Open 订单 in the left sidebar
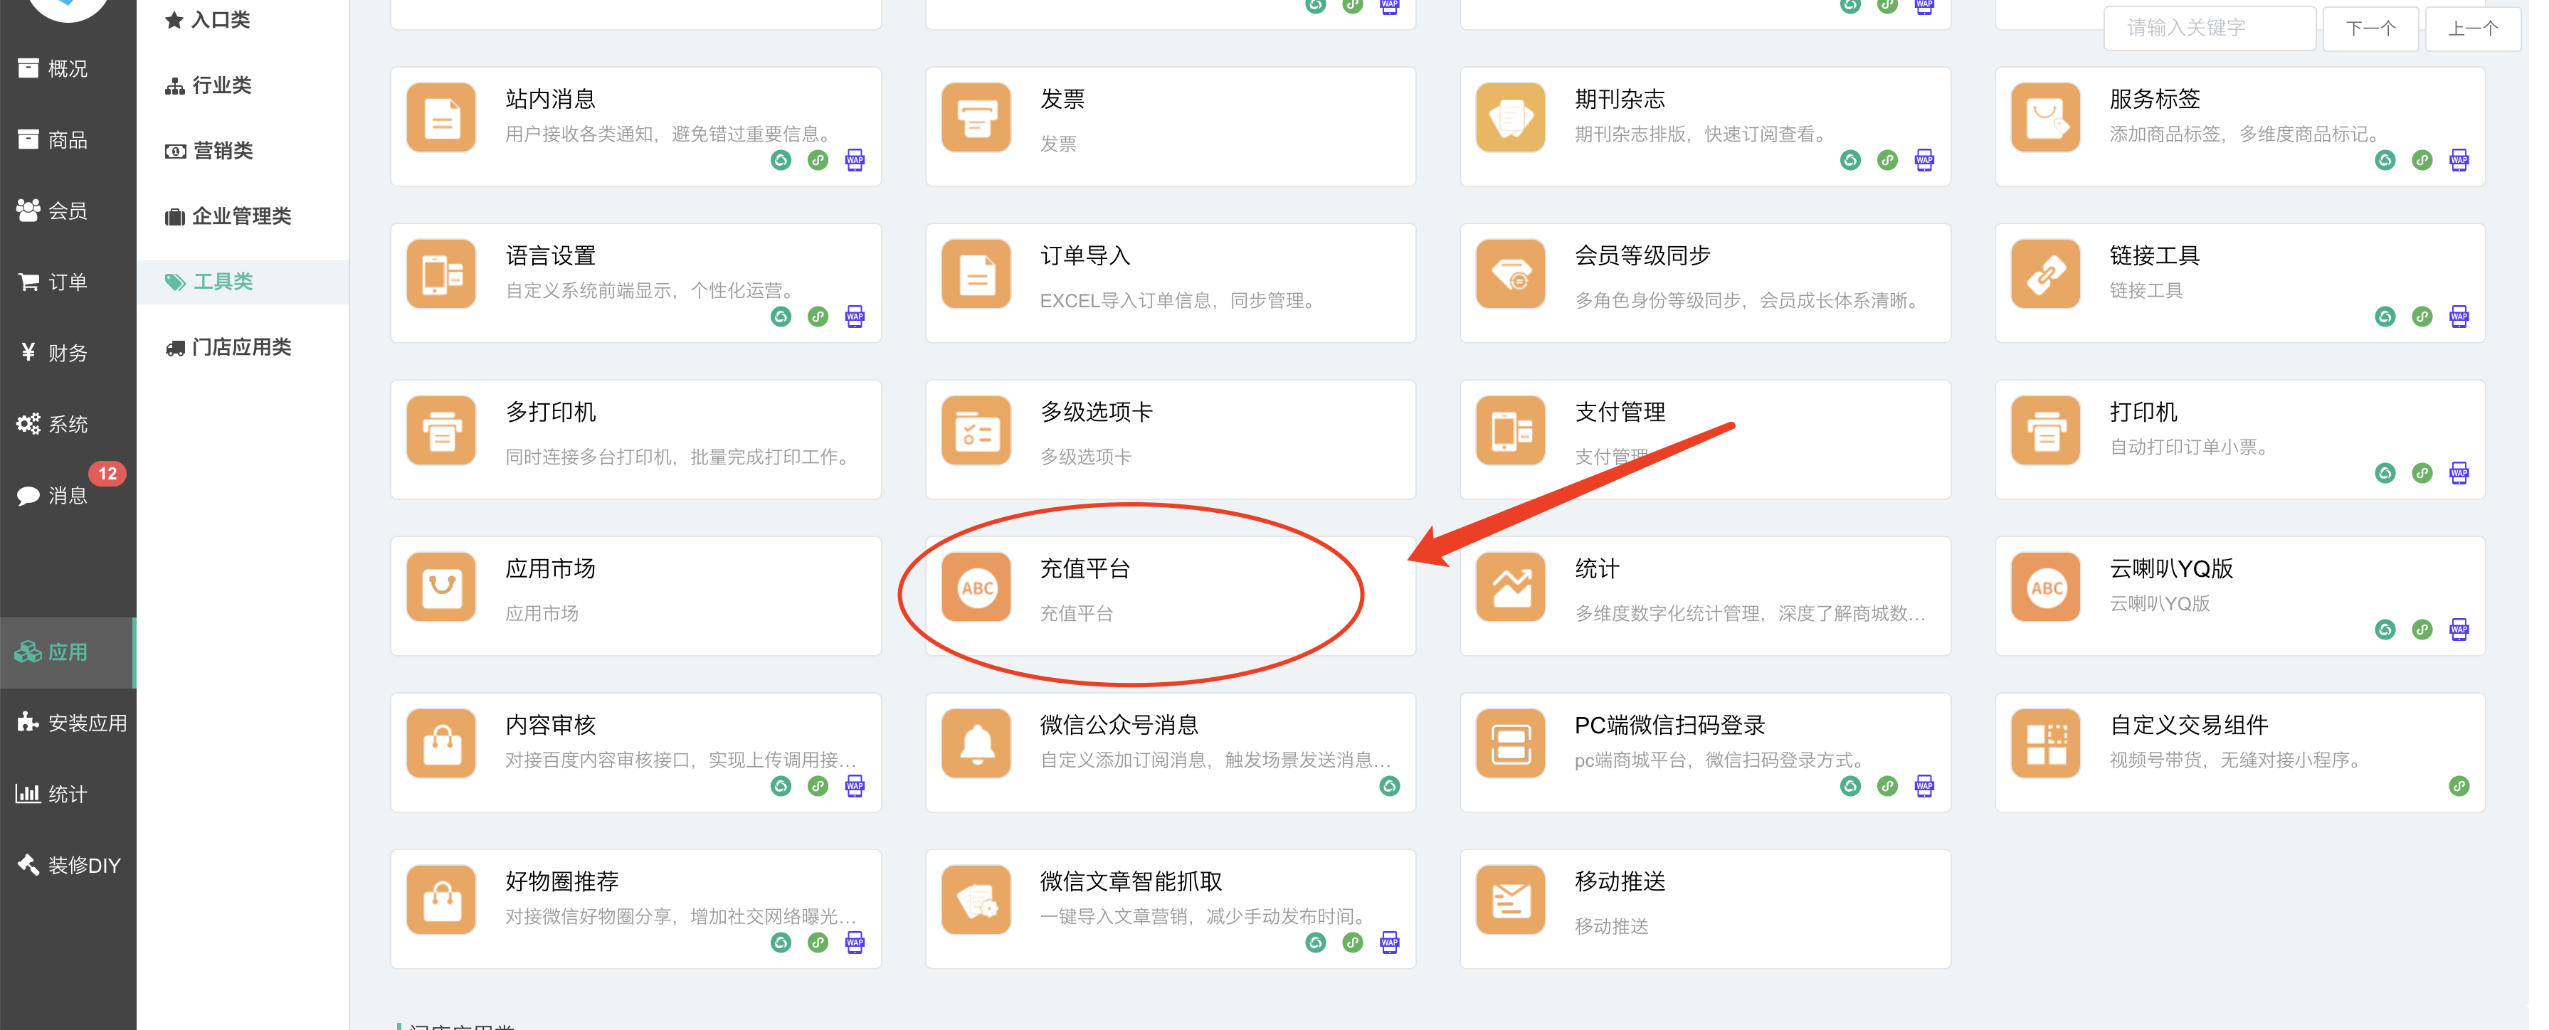The width and height of the screenshot is (2549, 1030). [x=66, y=282]
